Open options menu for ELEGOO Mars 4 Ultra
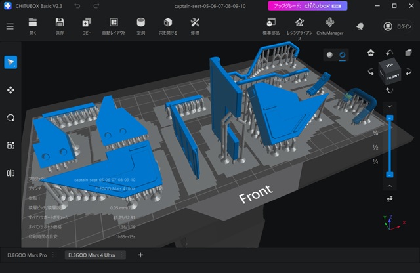Image resolution: width=420 pixels, height=273 pixels. point(121,255)
